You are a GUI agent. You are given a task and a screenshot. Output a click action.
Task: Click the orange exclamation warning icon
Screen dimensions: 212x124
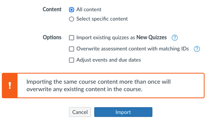[x=10, y=85]
